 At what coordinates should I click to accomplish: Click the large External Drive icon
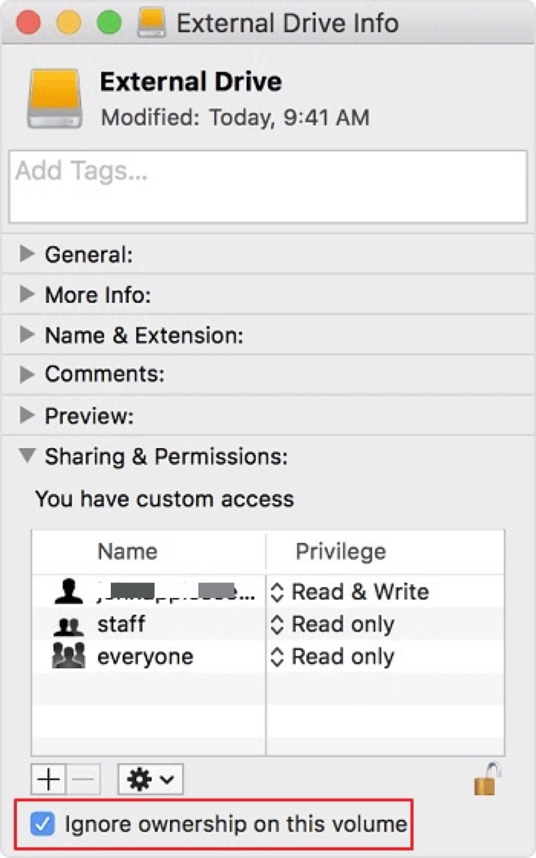54,98
